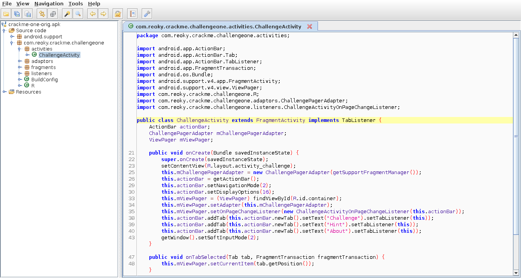Click the fragments package icon
This screenshot has width=521, height=278.
click(27, 67)
